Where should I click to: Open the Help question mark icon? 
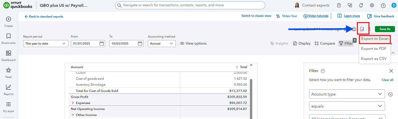pos(383,6)
